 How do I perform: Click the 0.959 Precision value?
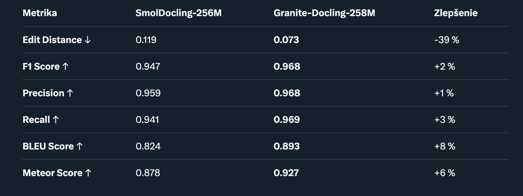[148, 93]
